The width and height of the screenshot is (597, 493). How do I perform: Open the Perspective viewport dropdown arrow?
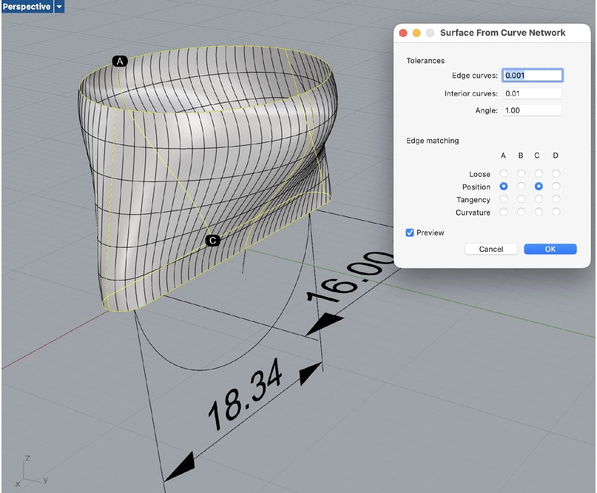click(59, 6)
